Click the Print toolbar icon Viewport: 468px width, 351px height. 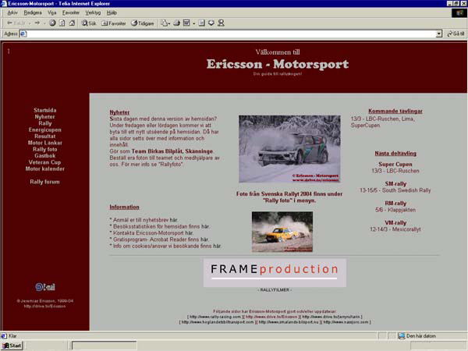click(x=177, y=23)
